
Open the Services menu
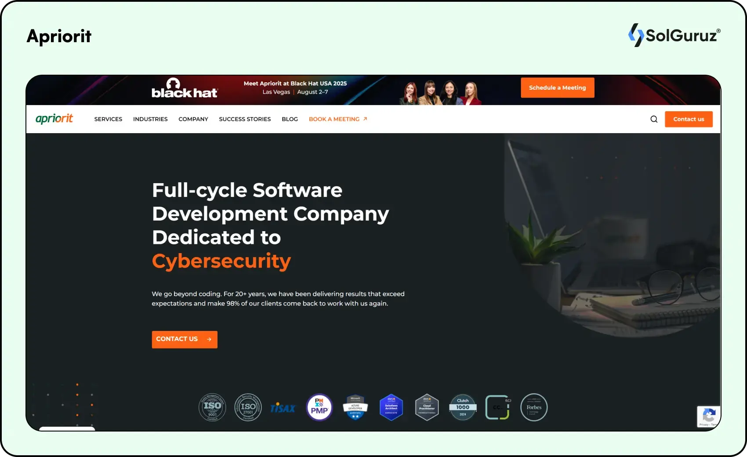pyautogui.click(x=108, y=119)
